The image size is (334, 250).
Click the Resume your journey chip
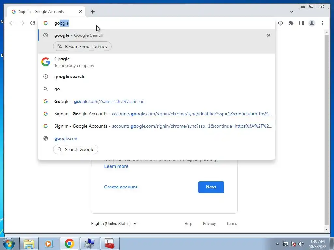tap(82, 46)
